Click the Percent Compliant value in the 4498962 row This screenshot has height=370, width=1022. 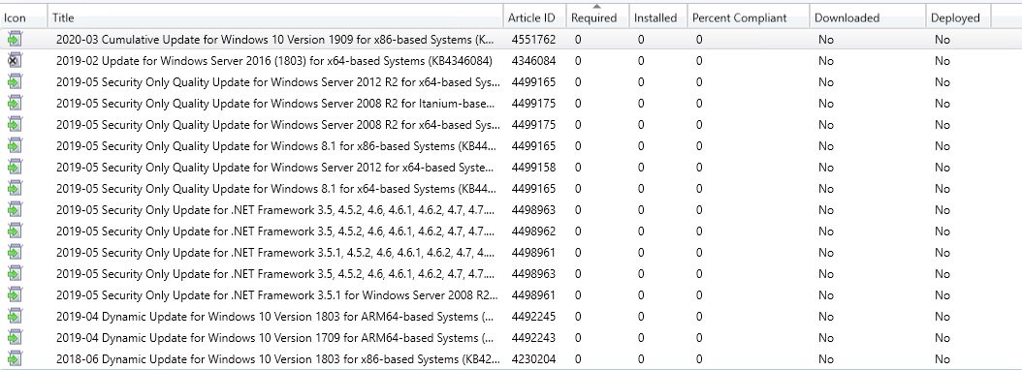tap(699, 231)
